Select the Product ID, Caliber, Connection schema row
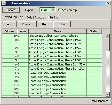Viewport: 112px width, 105px height. click(52, 36)
